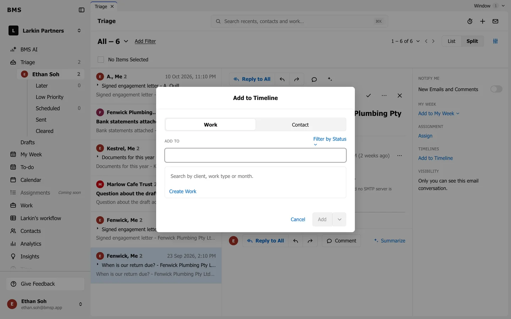
Task: Go to previous page of results
Action: tap(426, 41)
